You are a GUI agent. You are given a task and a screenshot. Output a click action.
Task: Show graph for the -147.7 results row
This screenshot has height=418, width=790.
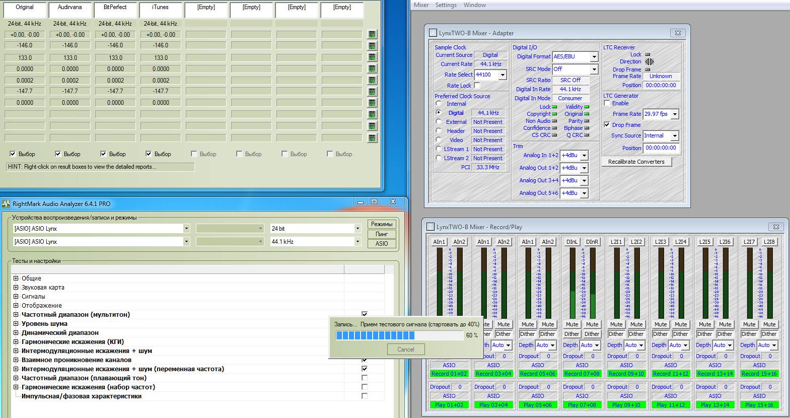tap(372, 92)
